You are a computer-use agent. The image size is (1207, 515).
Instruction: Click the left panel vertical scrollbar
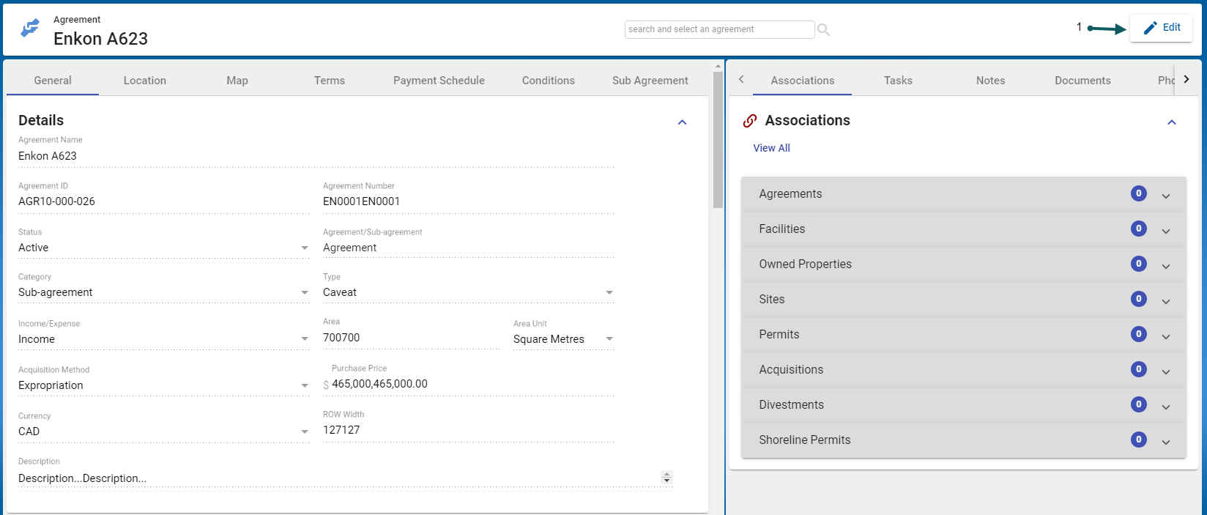point(718,139)
